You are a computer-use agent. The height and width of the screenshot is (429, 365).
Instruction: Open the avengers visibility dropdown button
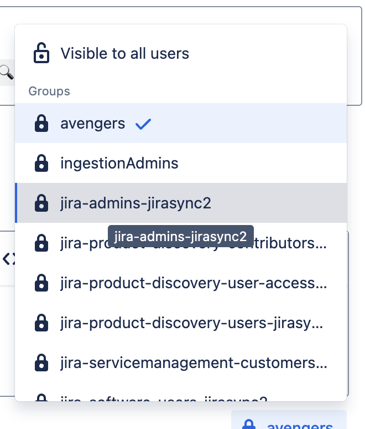click(289, 422)
